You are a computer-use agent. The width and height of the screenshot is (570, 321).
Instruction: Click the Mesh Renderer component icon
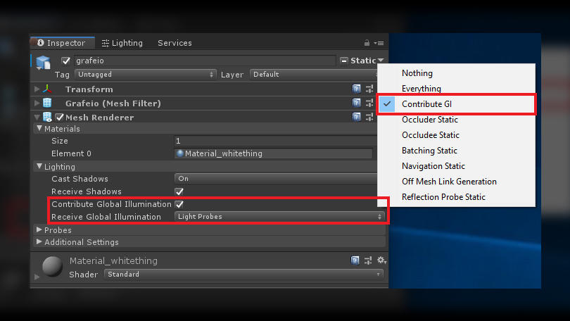[x=47, y=117]
